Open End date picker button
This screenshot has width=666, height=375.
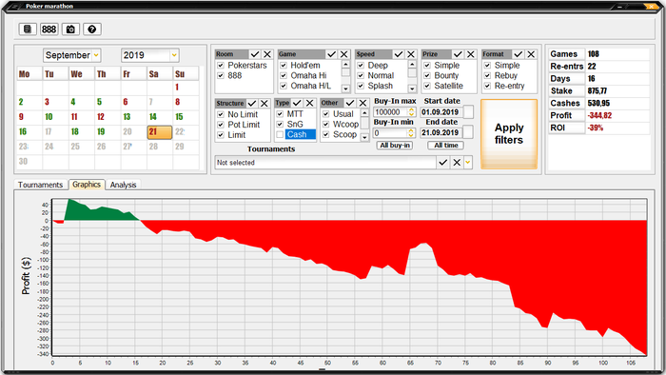(x=468, y=132)
